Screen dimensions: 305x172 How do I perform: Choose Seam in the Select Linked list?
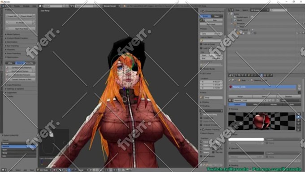[19, 150]
